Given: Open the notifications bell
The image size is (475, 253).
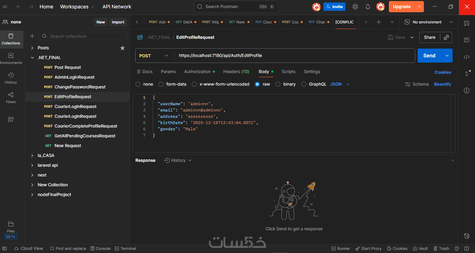Looking at the screenshot, I should 368,7.
